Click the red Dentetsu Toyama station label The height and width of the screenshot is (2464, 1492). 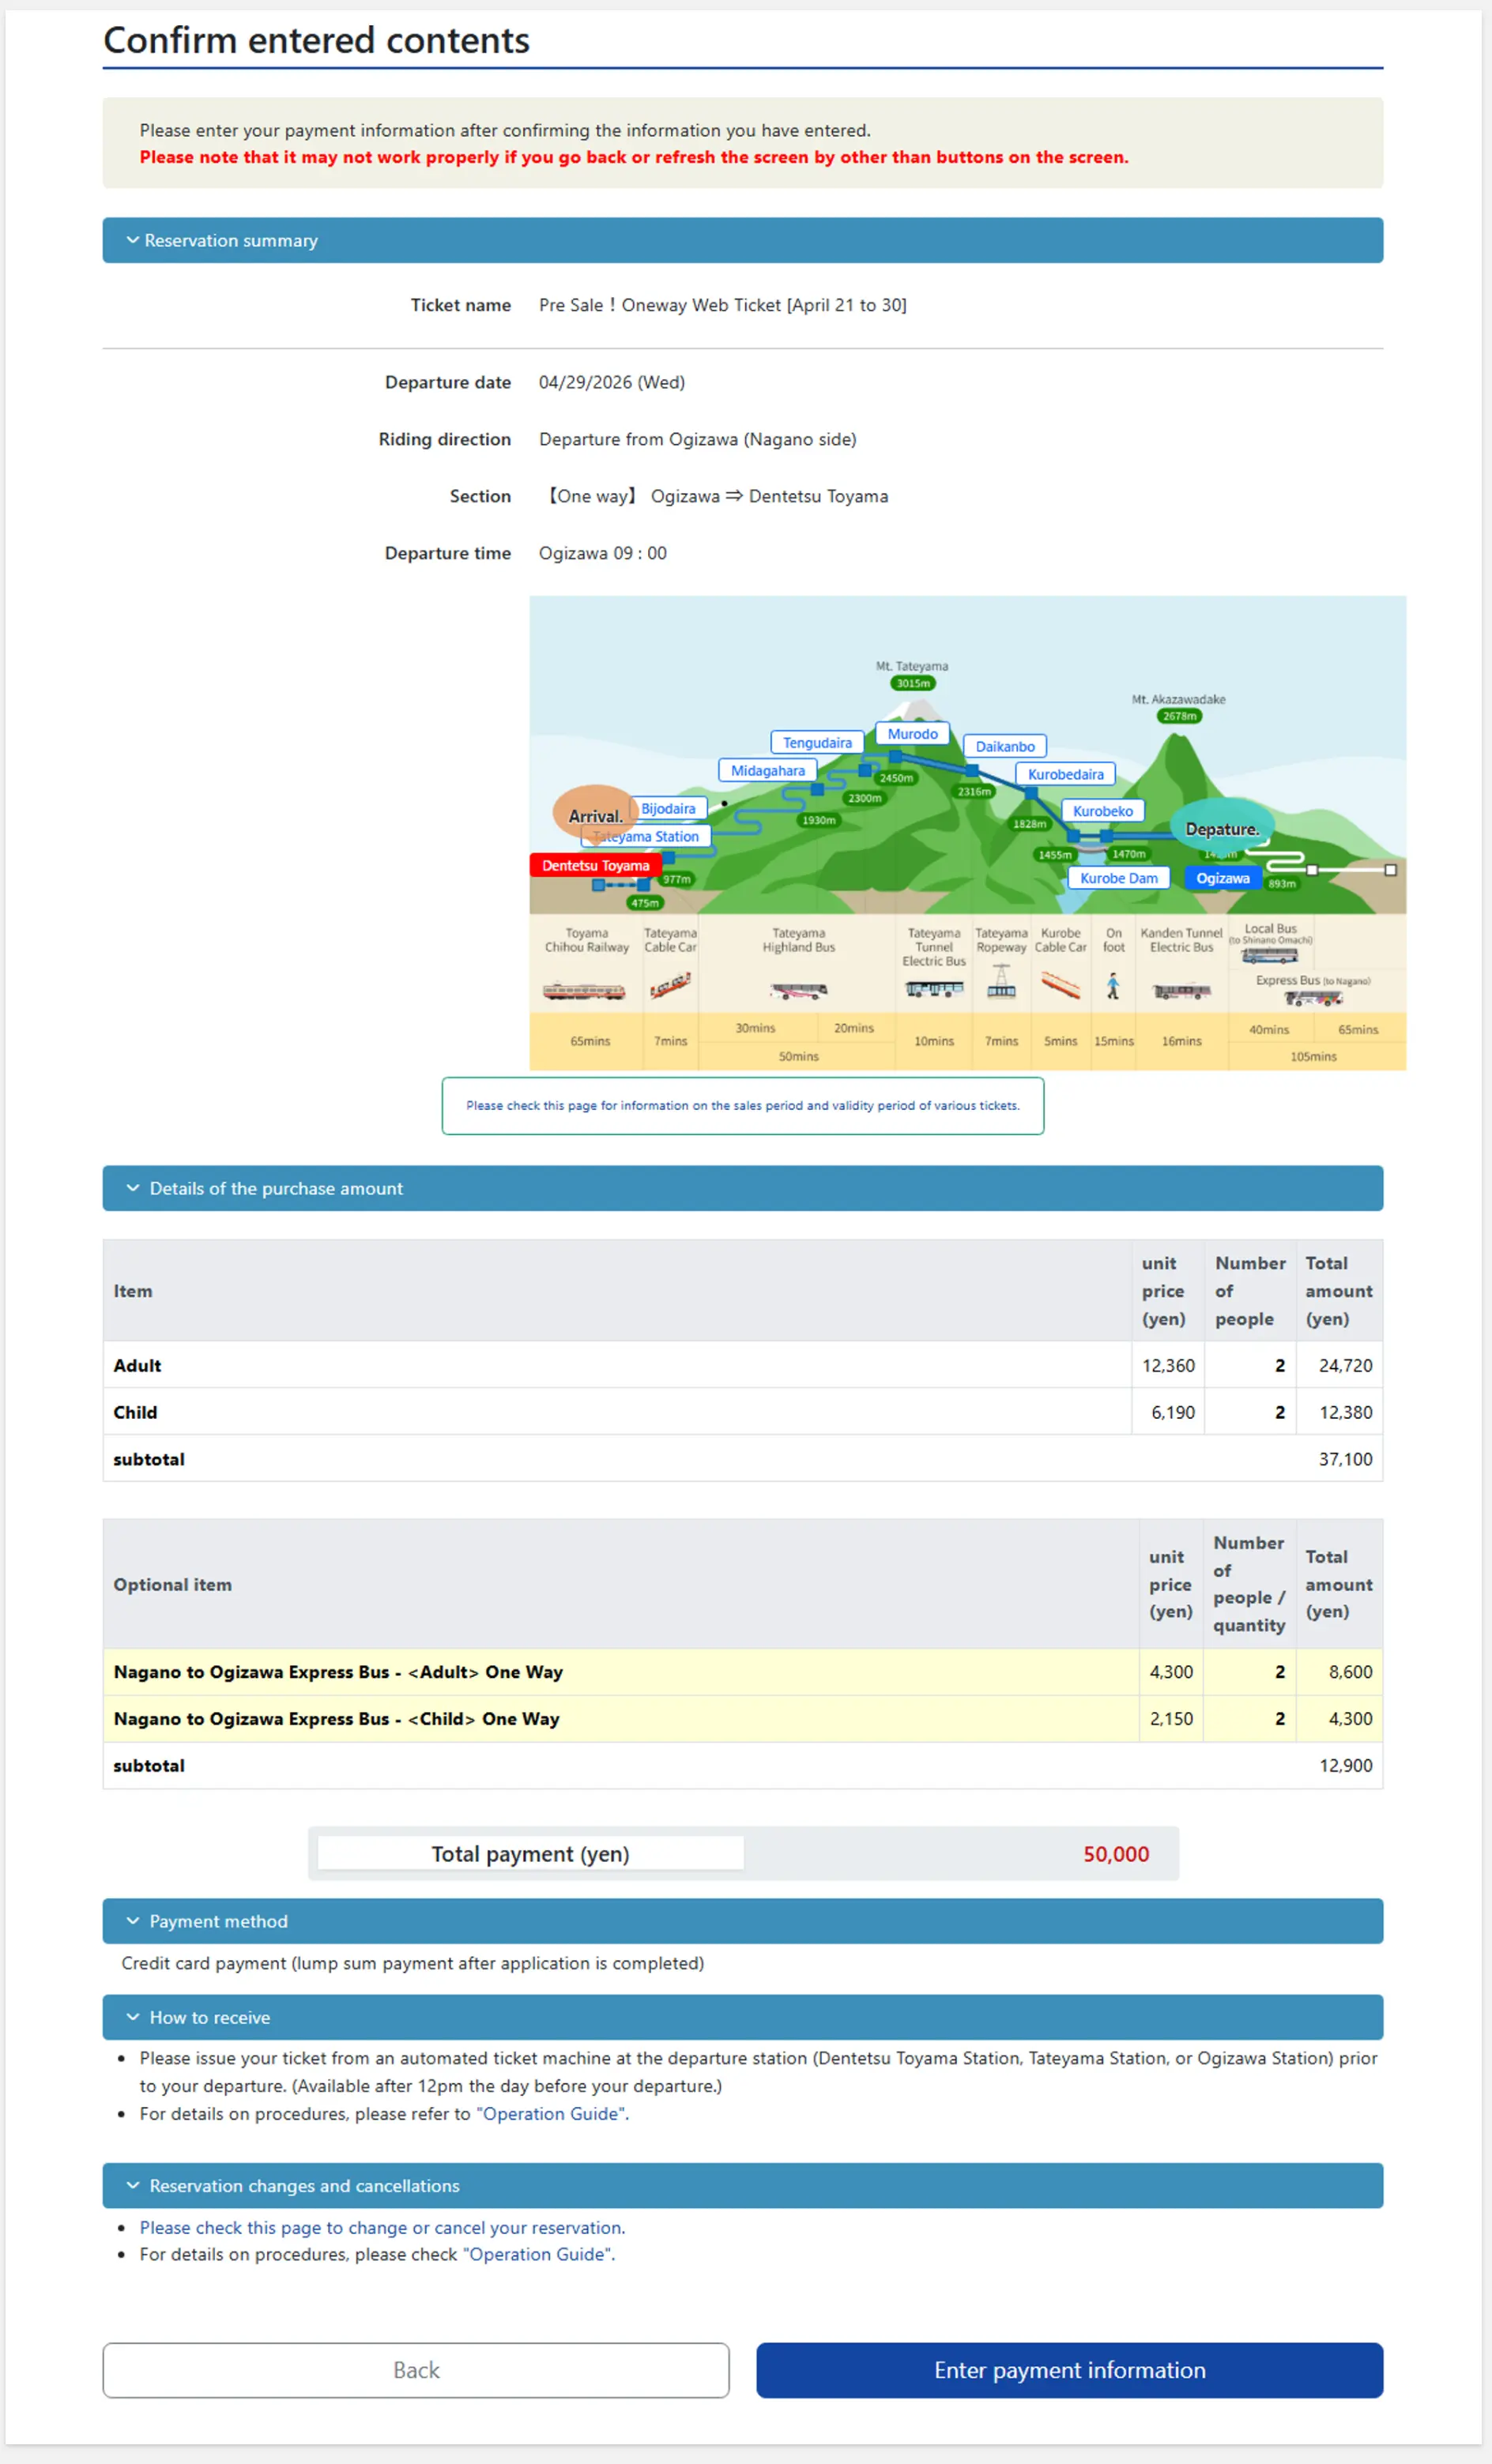pyautogui.click(x=595, y=865)
